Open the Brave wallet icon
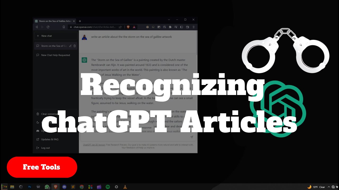339x190 pixels. pyautogui.click(x=188, y=27)
